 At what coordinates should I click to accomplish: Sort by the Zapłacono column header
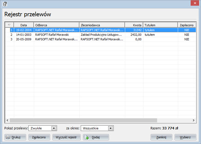click(187, 25)
